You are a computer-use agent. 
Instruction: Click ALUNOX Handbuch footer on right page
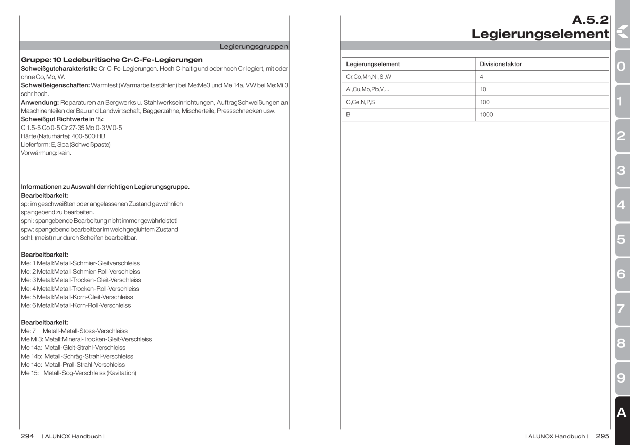click(x=557, y=436)
